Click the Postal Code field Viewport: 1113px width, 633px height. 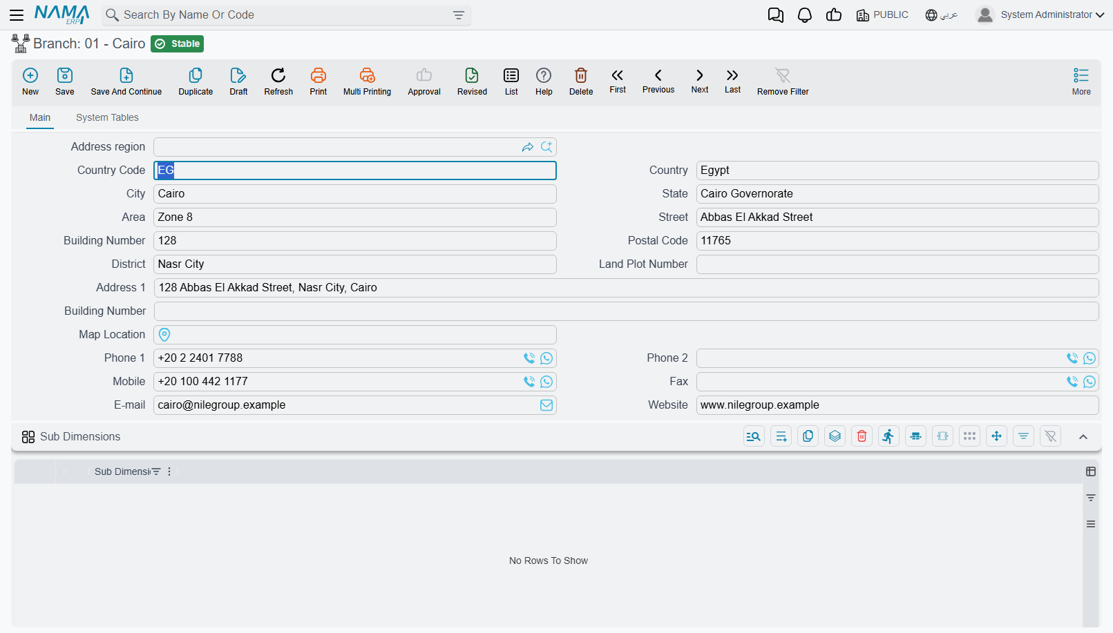pyautogui.click(x=897, y=241)
